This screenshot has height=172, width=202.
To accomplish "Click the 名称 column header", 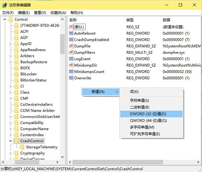I will click(x=73, y=20).
